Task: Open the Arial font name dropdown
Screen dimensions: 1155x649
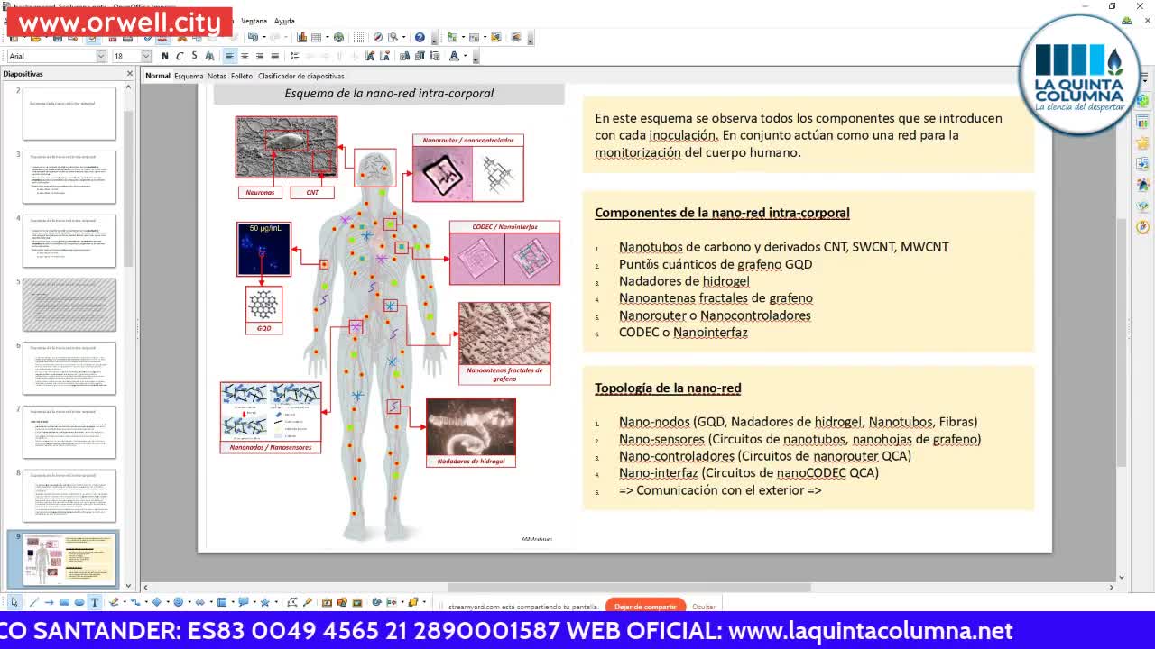Action: (101, 56)
